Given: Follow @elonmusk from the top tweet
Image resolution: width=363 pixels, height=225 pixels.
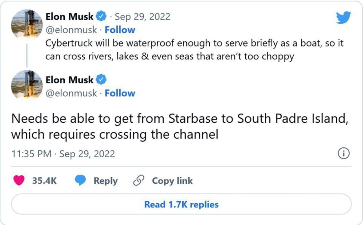Looking at the screenshot, I should (120, 30).
